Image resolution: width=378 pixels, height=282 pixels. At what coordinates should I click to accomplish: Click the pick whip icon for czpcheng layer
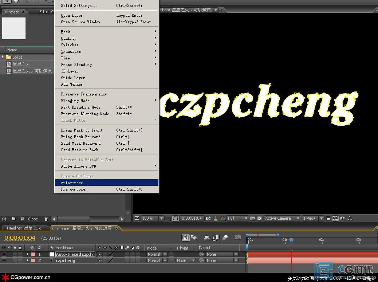[201, 261]
